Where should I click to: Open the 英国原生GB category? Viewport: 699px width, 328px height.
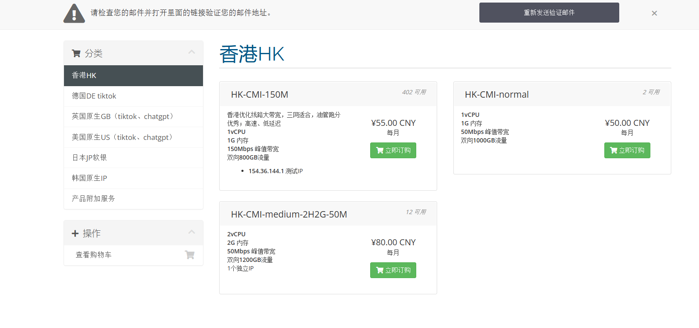[133, 116]
